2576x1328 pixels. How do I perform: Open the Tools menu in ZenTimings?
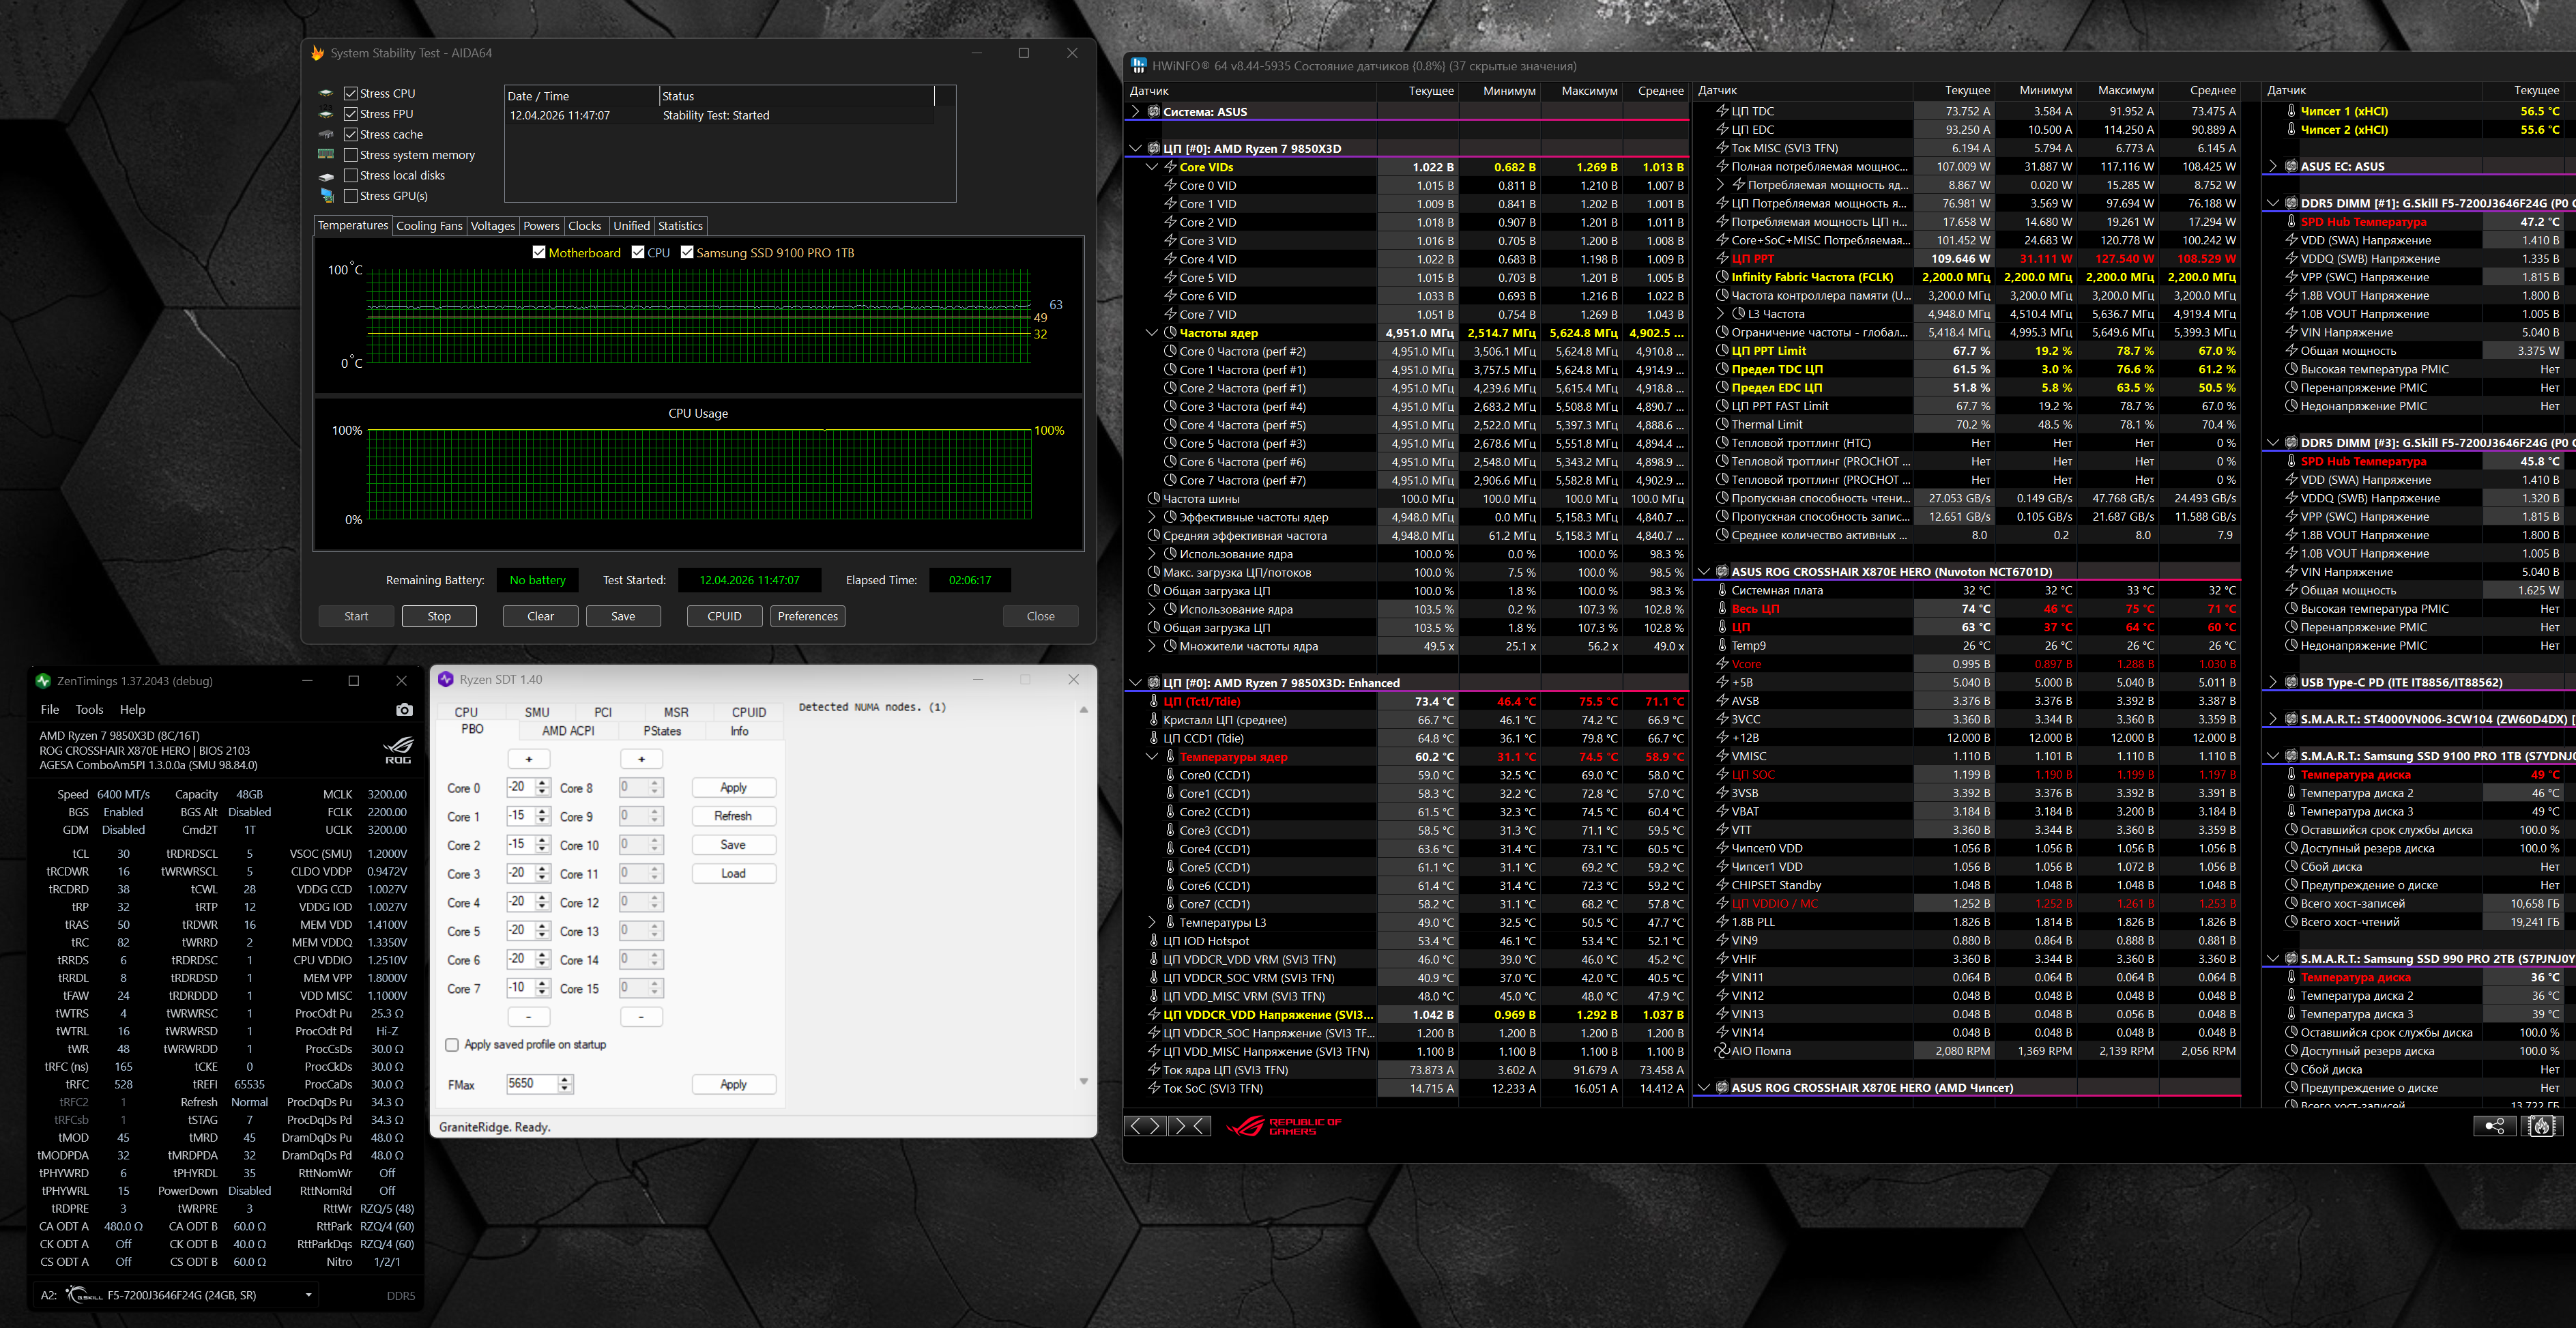click(89, 709)
